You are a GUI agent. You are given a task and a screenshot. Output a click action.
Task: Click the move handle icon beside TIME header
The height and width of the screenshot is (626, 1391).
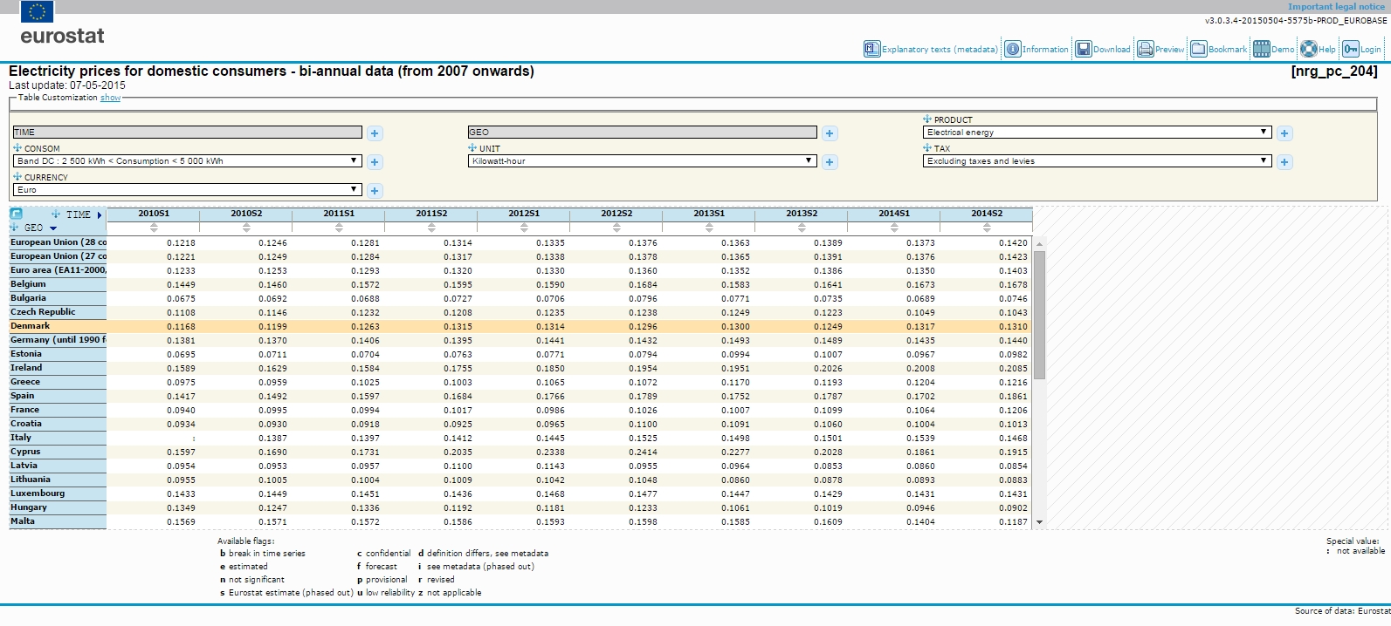click(x=56, y=214)
